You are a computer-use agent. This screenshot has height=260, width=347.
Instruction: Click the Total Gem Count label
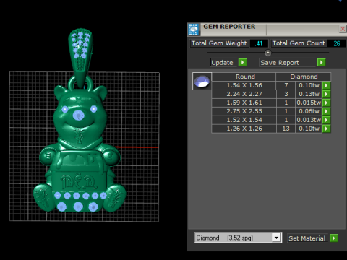click(x=299, y=43)
